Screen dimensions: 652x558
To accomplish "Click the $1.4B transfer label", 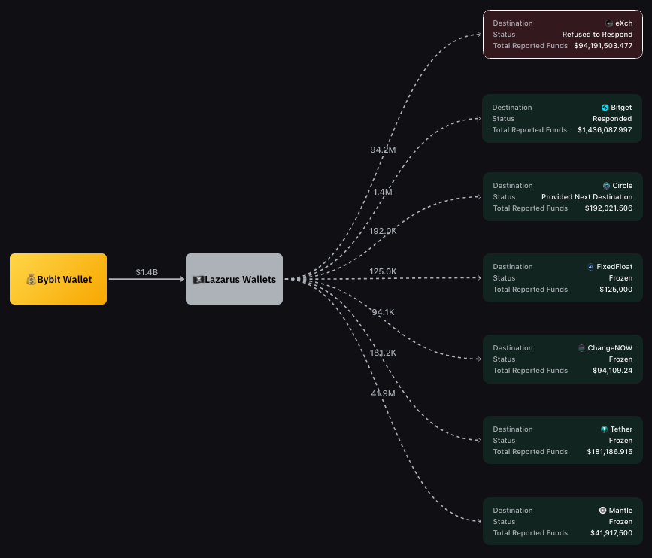I will click(x=147, y=272).
